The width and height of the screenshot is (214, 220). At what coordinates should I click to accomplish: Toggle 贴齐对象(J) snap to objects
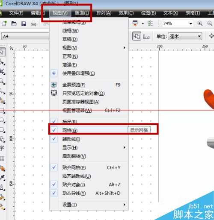89,185
